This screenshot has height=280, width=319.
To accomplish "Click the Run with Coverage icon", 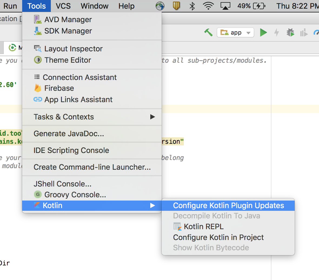I will click(304, 32).
